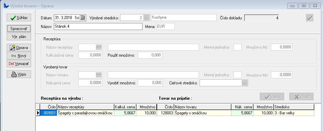
Task: Expand the Výrobné stredisko dropdown
Action: [x=146, y=18]
